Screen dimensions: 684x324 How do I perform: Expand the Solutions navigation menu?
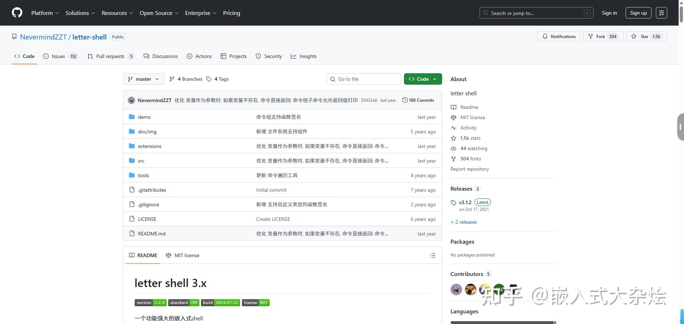click(80, 13)
